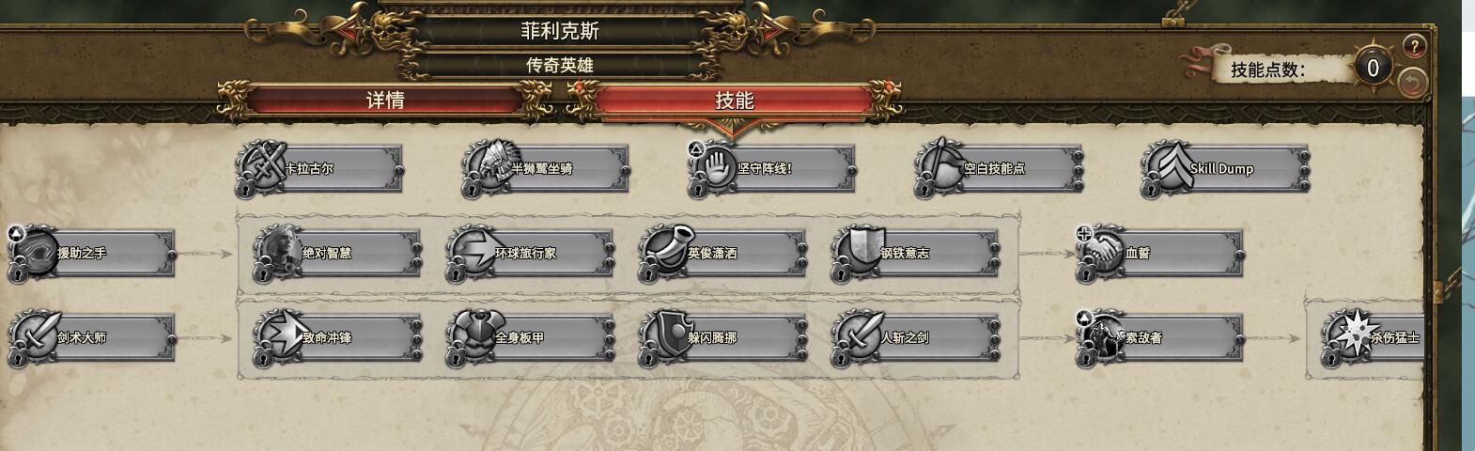Select the 空白技能点 skill entry
The image size is (1475, 451).
999,168
